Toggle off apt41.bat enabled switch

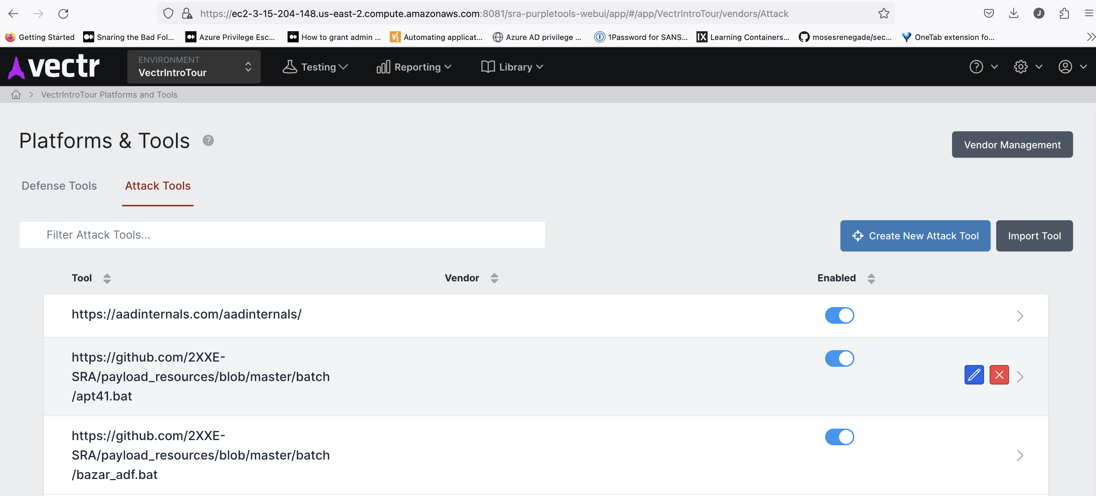(x=839, y=358)
